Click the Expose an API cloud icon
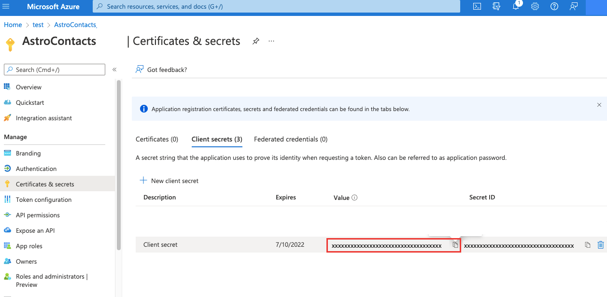Image resolution: width=607 pixels, height=297 pixels. 7,230
